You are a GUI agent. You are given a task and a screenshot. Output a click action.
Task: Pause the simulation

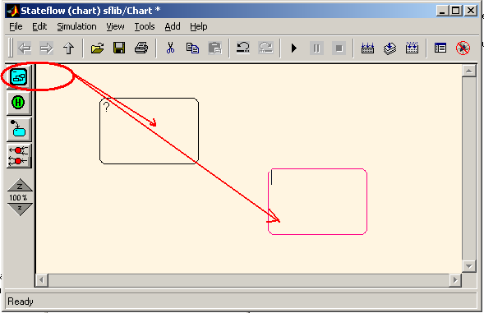[316, 48]
